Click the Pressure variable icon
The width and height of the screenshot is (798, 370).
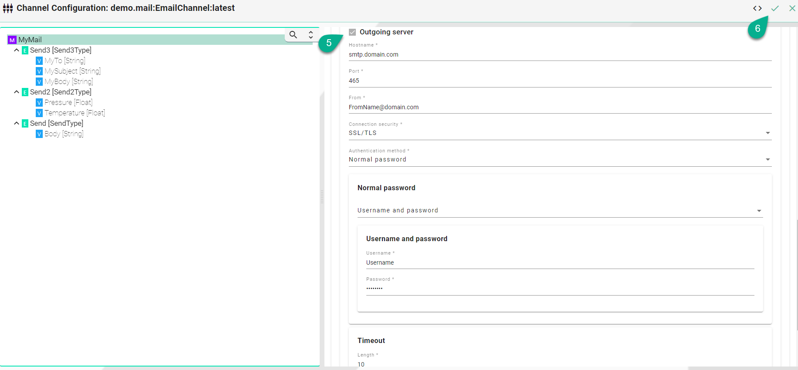(x=39, y=103)
